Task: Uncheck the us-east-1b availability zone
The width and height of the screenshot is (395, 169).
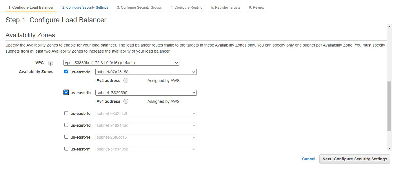Action: coord(66,92)
